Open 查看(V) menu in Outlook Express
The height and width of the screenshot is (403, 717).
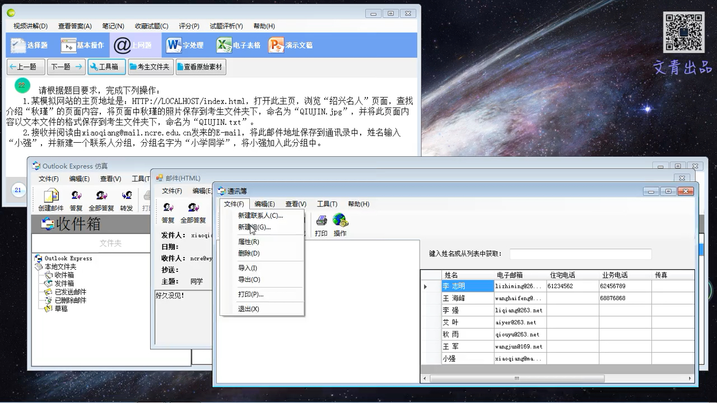110,179
